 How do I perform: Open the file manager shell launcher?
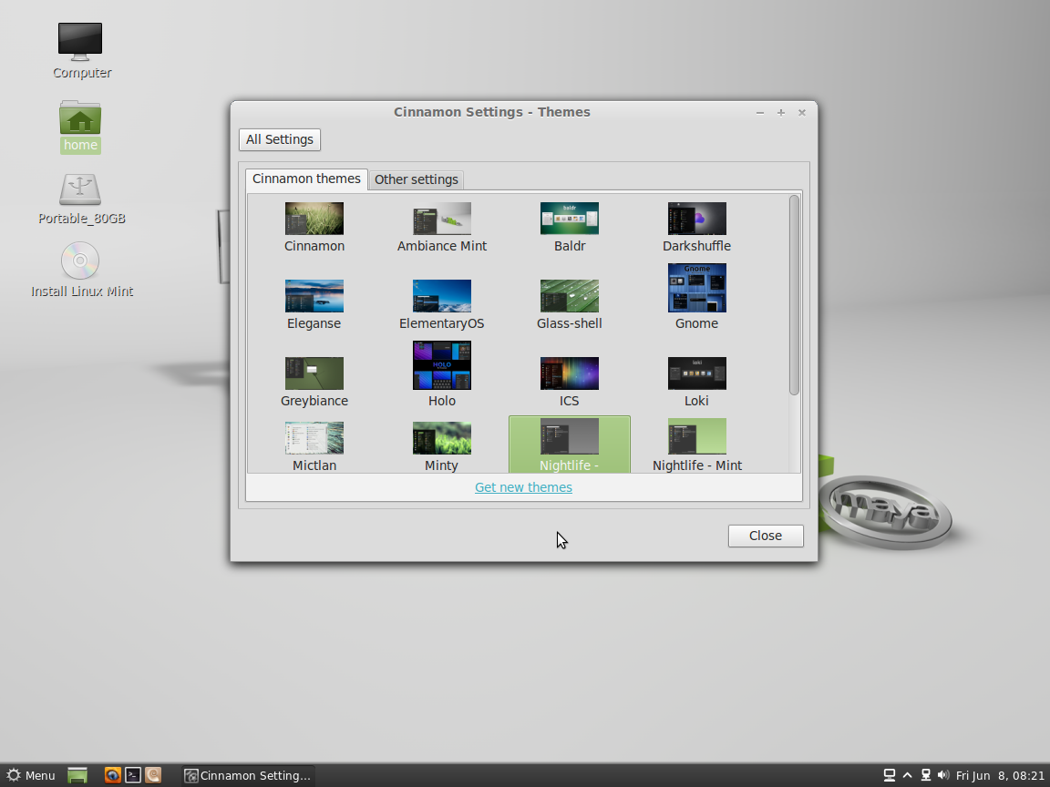[x=153, y=775]
